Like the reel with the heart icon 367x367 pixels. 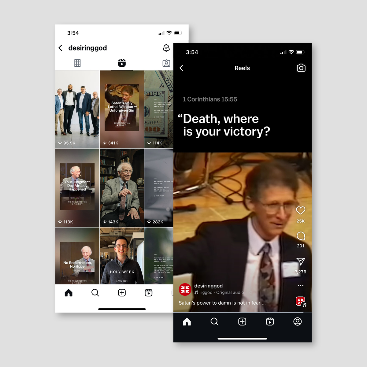pyautogui.click(x=300, y=210)
